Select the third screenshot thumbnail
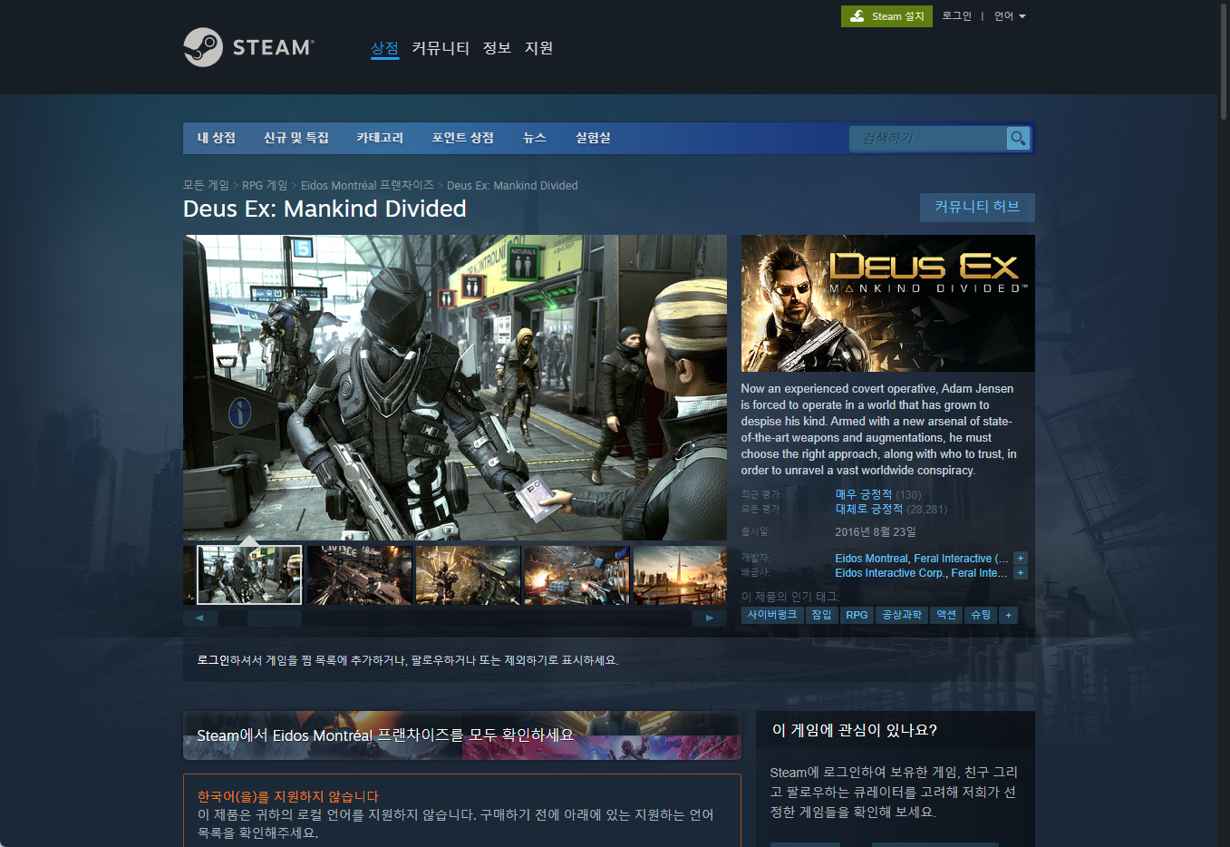The height and width of the screenshot is (847, 1230). [468, 575]
